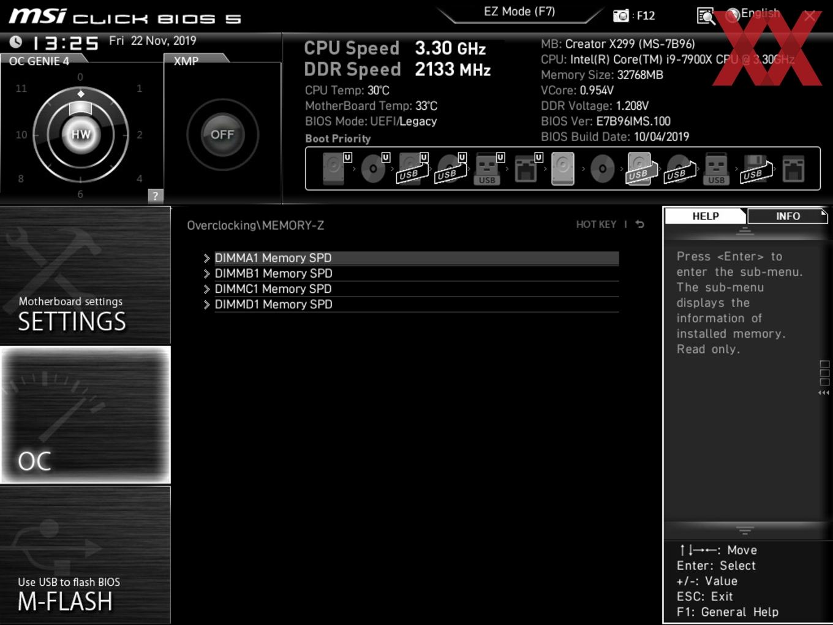The width and height of the screenshot is (833, 625).
Task: Select the legacy USB hard disk boot icon
Action: tap(641, 169)
